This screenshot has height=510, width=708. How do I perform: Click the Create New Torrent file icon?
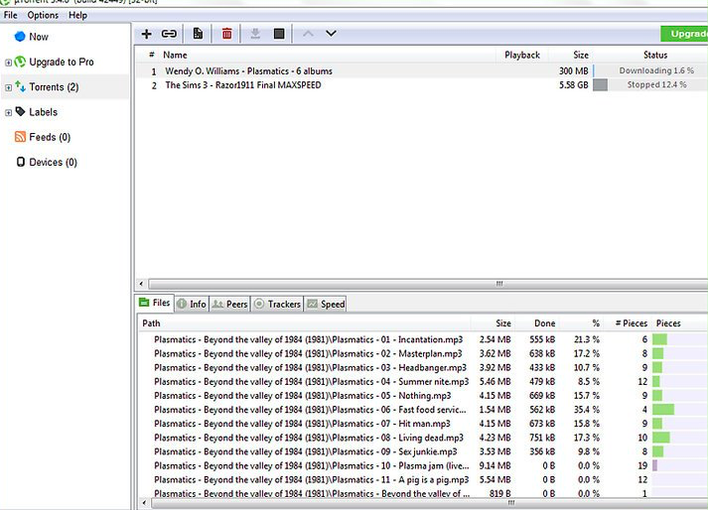click(x=198, y=34)
